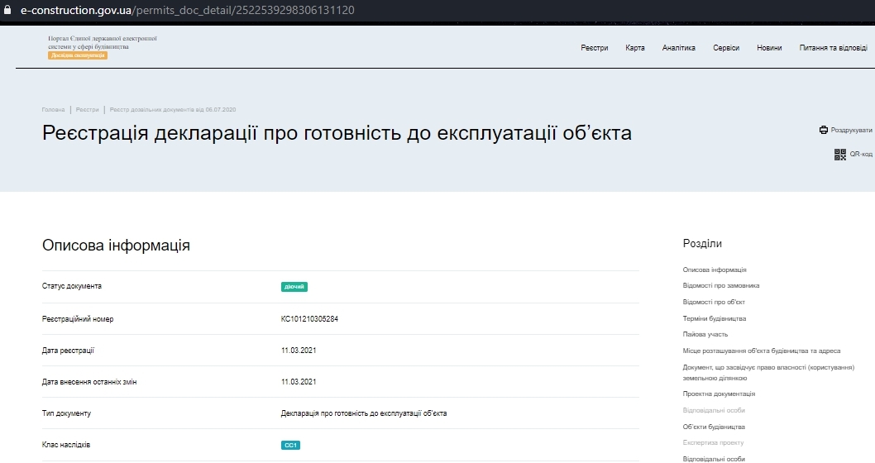875x463 pixels.
Task: Click the Тип документу label
Action: click(66, 413)
